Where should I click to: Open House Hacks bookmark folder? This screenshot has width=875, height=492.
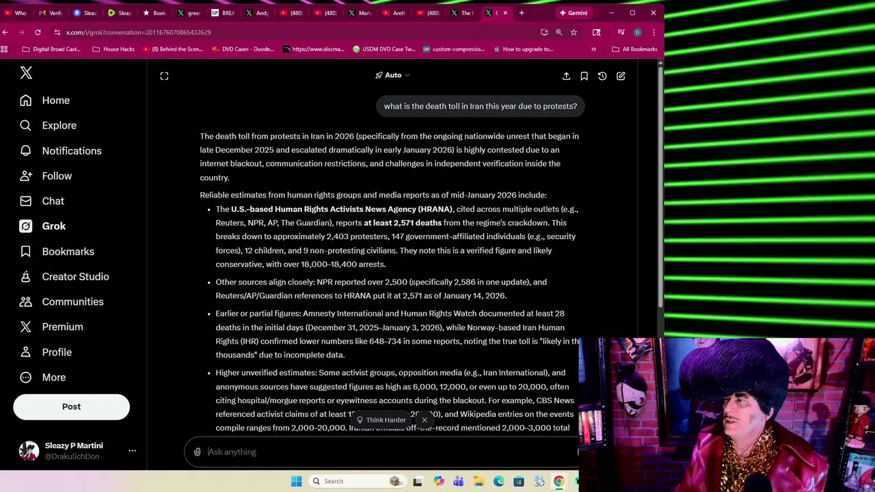click(113, 49)
